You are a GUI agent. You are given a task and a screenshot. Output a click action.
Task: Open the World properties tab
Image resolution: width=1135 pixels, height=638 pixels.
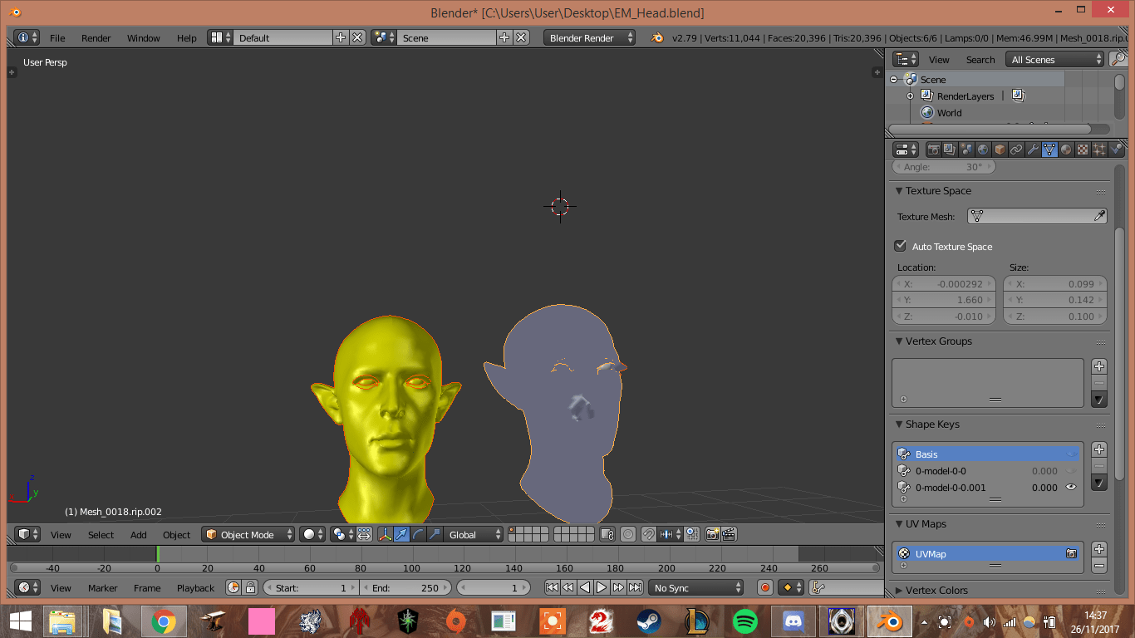(x=983, y=149)
